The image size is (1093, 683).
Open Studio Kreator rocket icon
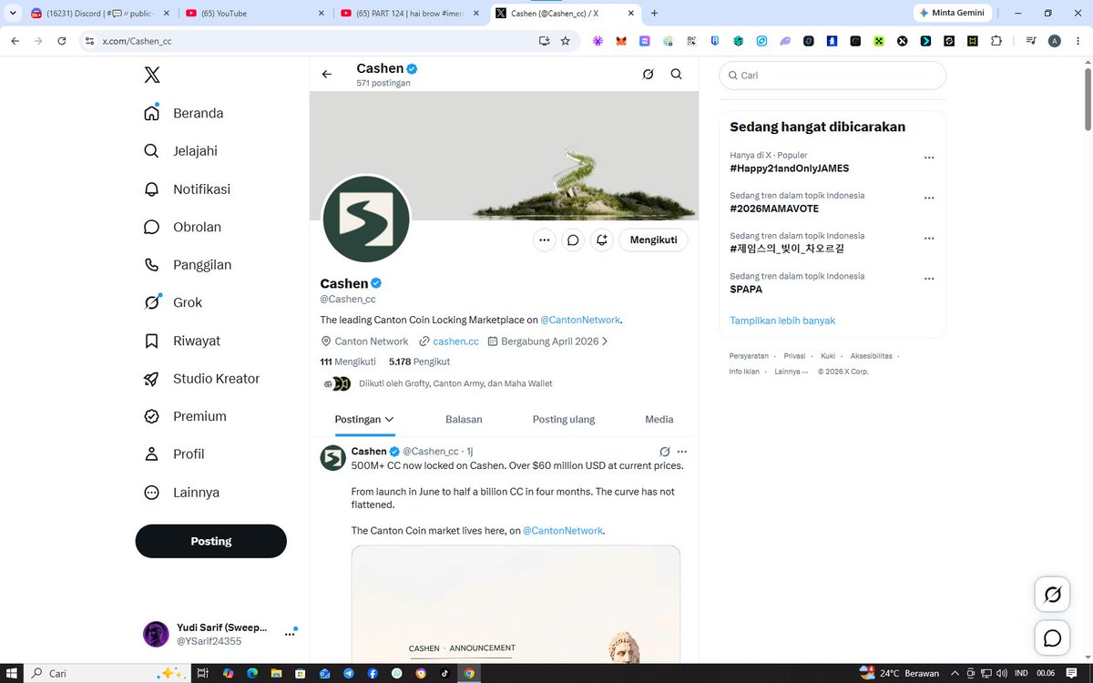(x=152, y=379)
